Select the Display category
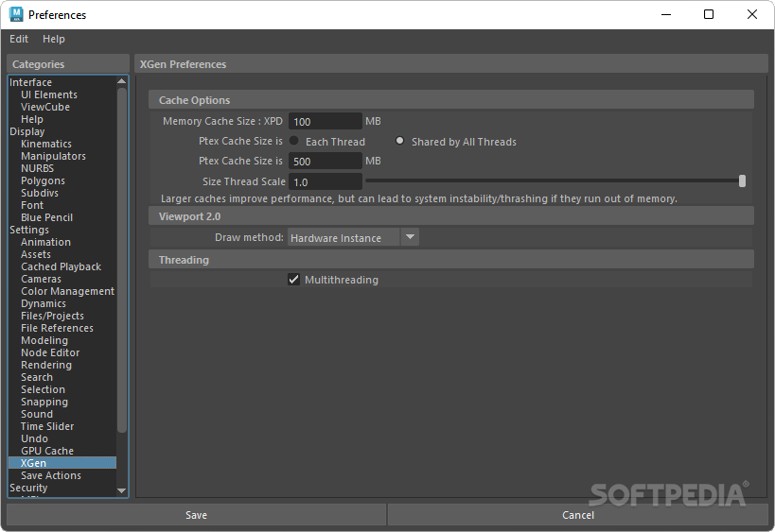This screenshot has width=775, height=532. click(x=27, y=131)
